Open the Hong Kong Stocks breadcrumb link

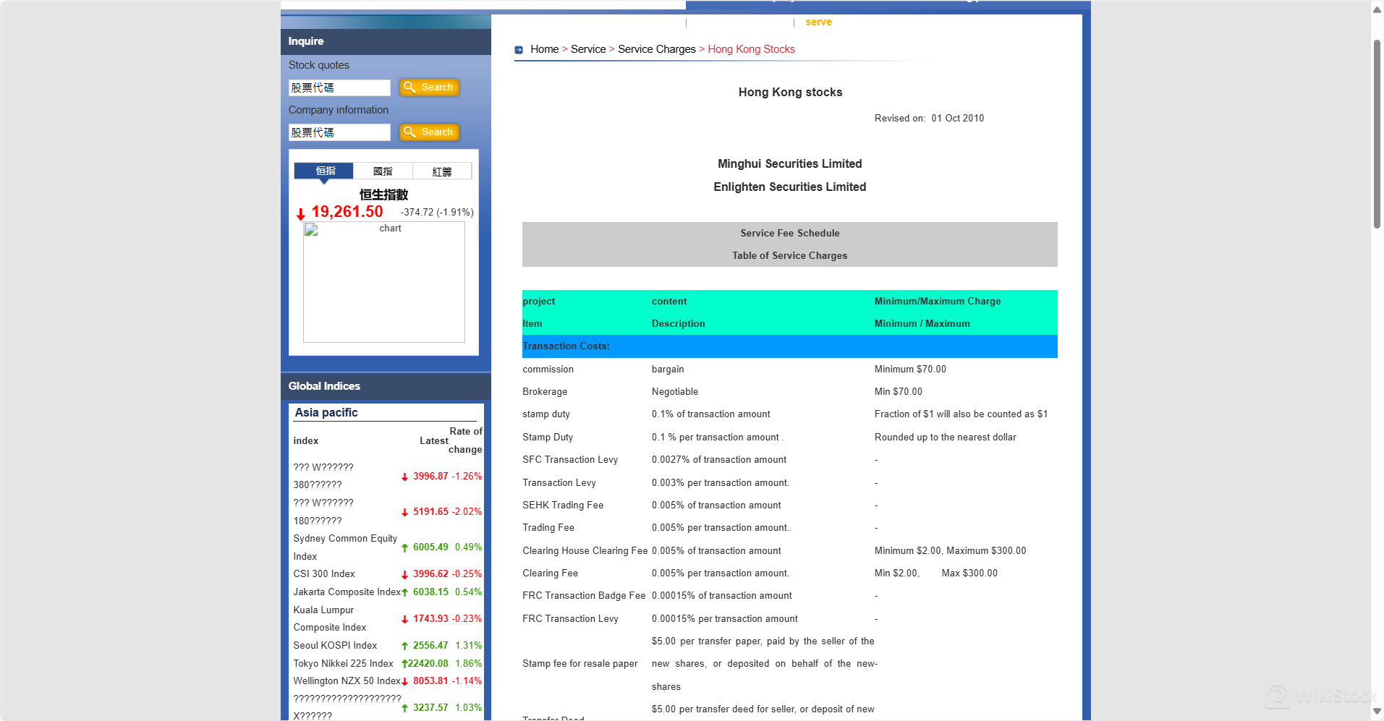751,49
